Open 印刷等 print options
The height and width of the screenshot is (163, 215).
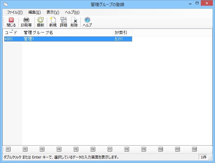click(26, 22)
